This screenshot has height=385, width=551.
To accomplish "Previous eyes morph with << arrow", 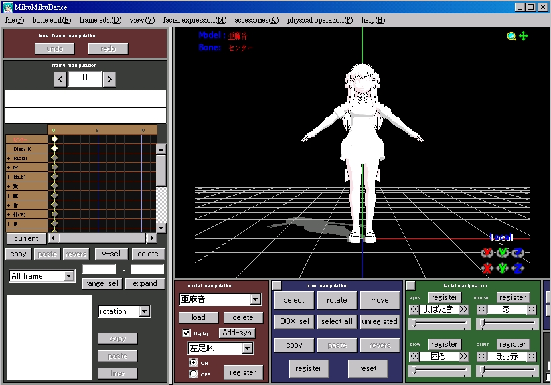I will pos(414,309).
